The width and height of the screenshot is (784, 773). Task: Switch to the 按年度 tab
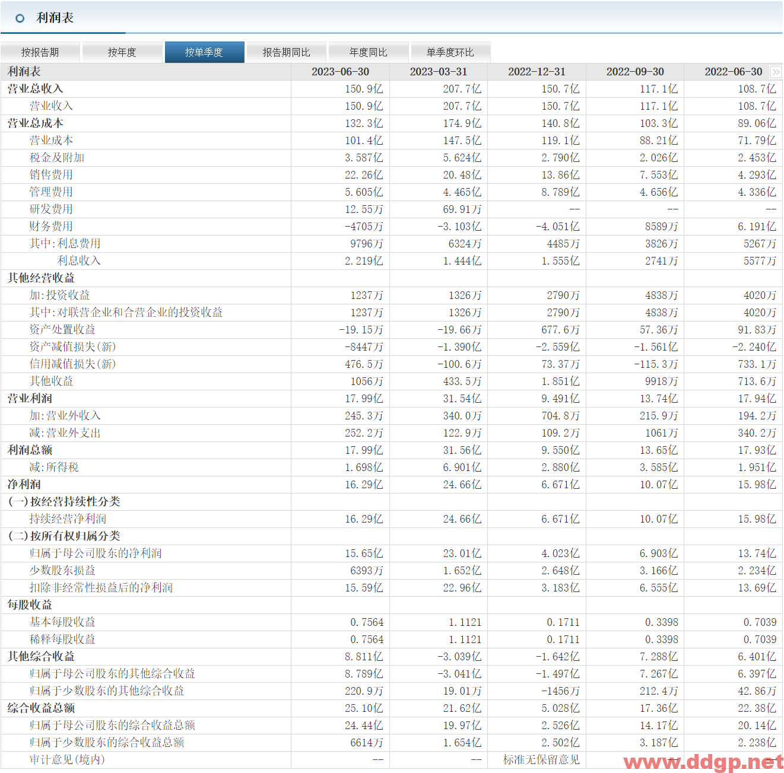[x=122, y=52]
